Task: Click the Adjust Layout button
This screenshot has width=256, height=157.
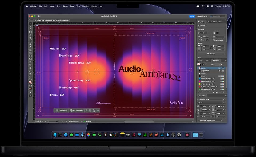Action: 211,54
